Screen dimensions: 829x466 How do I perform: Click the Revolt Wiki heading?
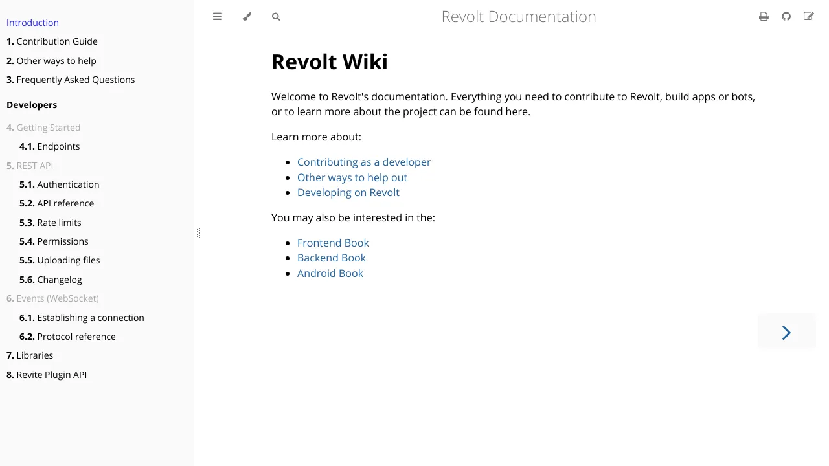point(330,61)
